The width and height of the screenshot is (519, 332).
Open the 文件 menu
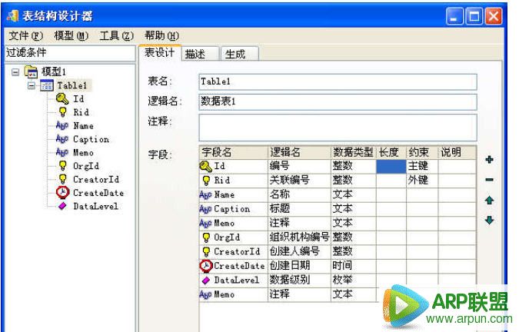coord(26,36)
